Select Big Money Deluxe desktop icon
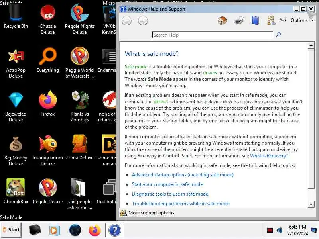The height and width of the screenshot is (239, 319). point(16,151)
